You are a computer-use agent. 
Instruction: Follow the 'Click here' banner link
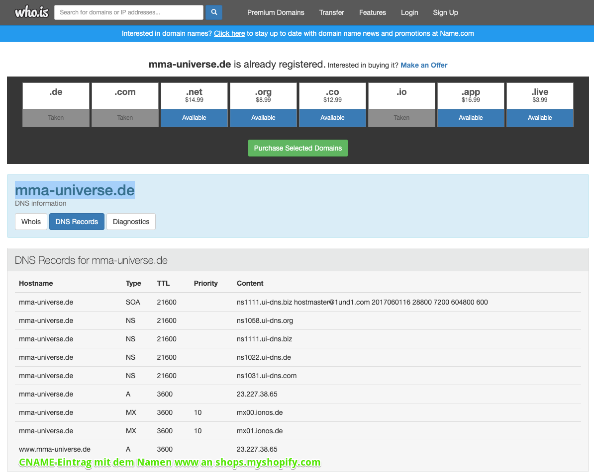[x=229, y=33]
